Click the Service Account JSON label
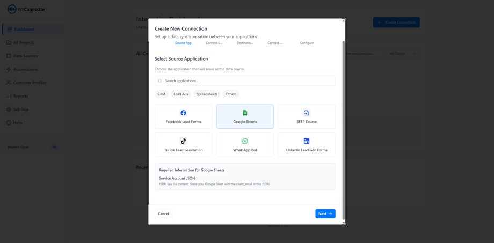This screenshot has height=243, width=494. [x=177, y=178]
